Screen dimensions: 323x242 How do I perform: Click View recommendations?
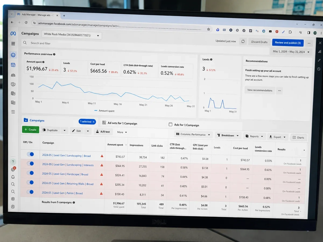(260, 90)
